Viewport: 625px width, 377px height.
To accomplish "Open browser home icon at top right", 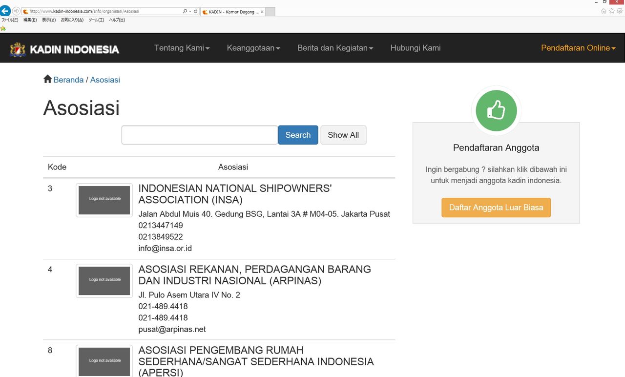I will [604, 11].
